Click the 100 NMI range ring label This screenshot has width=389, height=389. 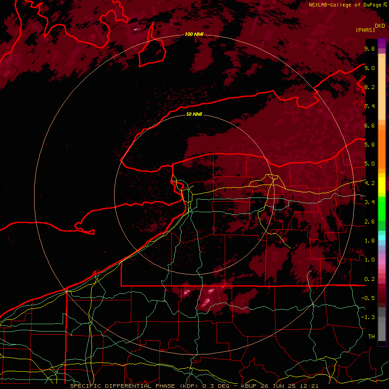[194, 34]
